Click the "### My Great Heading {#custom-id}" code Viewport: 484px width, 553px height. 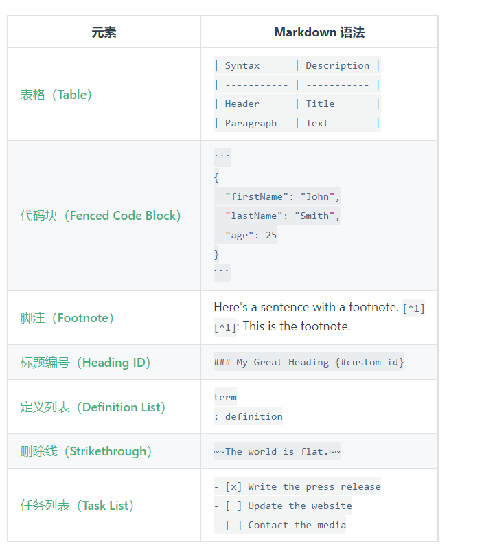coord(309,362)
